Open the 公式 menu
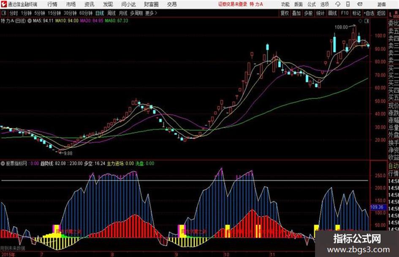The height and width of the screenshot is (257, 399). click(x=312, y=4)
